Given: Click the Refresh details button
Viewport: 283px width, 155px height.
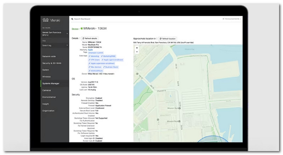Looking at the screenshot, I should (x=90, y=38).
